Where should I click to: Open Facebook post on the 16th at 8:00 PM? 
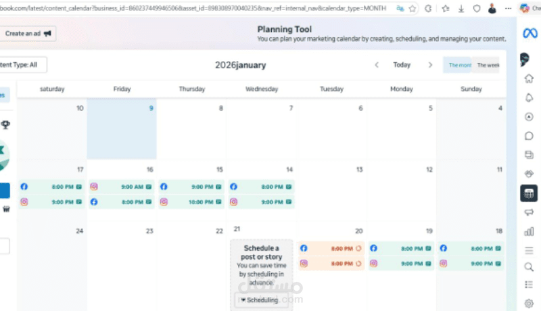tap(122, 201)
